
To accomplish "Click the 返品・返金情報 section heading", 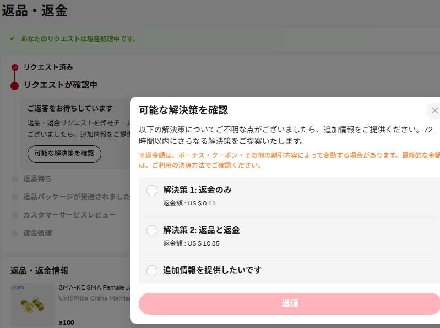I will pyautogui.click(x=40, y=270).
